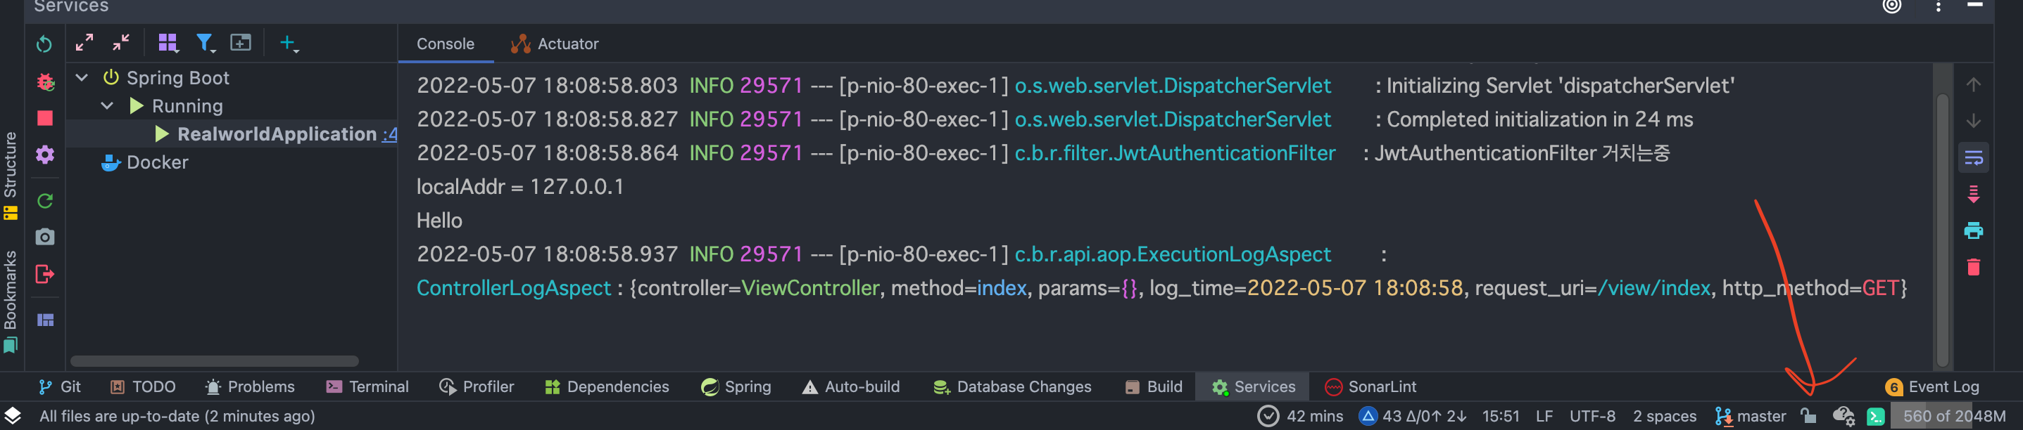This screenshot has height=430, width=2023.
Task: Open the Dependencies tool window
Action: tap(607, 386)
